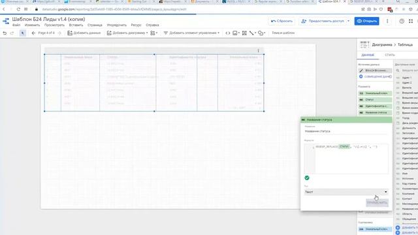Edit data source pencil icon
The height and width of the screenshot is (235, 418).
tap(361, 70)
